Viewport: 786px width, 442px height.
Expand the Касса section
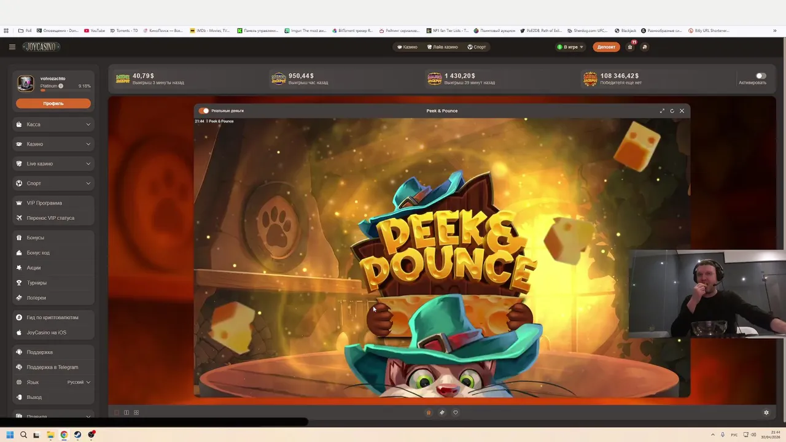(53, 125)
